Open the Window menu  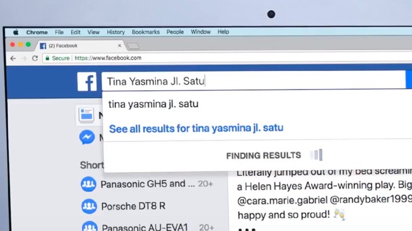200,32
